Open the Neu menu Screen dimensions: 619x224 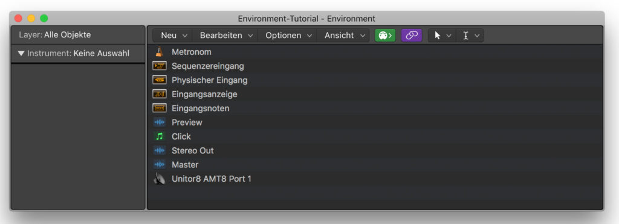tap(173, 36)
